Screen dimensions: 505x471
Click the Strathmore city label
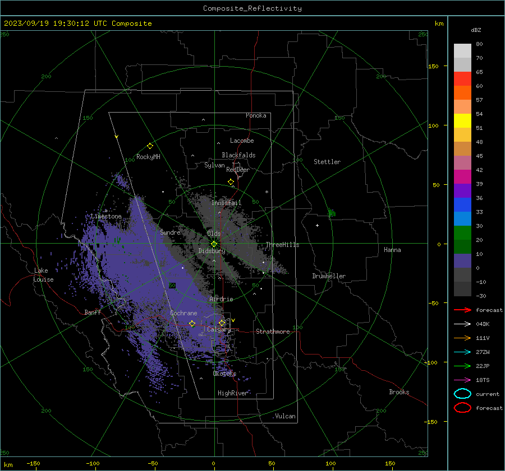click(273, 332)
